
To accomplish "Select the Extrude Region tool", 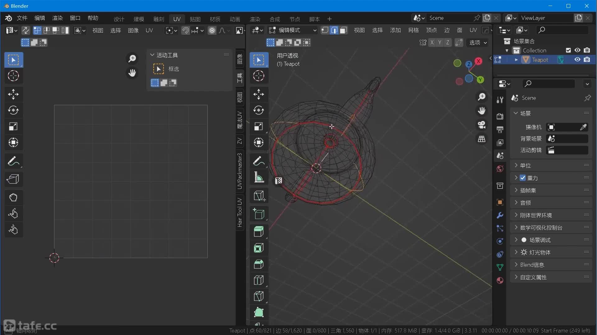I will (x=259, y=231).
